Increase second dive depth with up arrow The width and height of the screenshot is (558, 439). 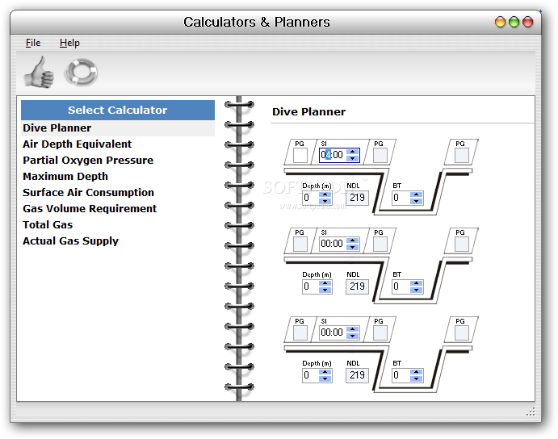(x=325, y=283)
